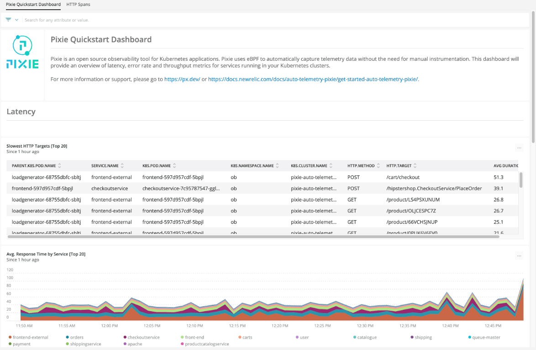Open options menu on Avg. Response Time chart
Viewport: 536px width, 350px height.
519,255
